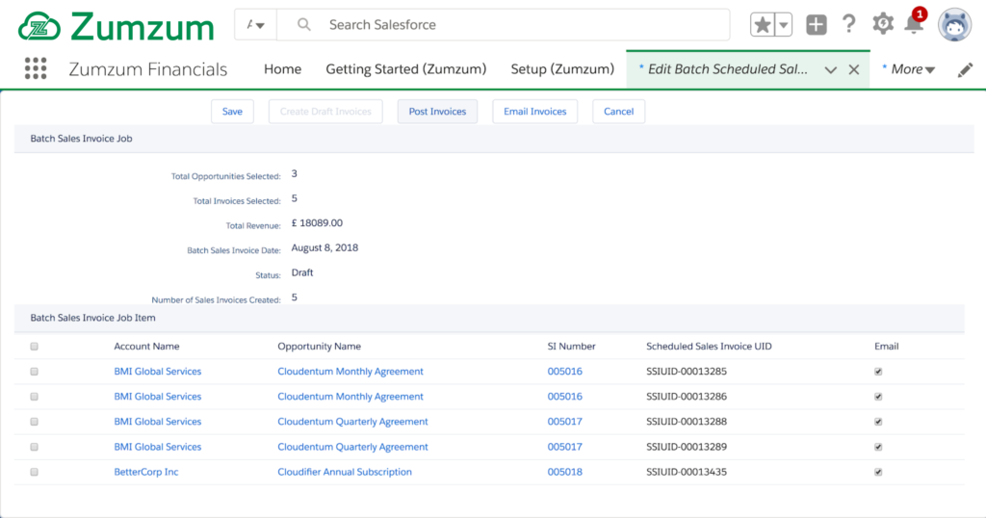
Task: Toggle Email checkbox for SSIUID-00013288
Action: 878,422
